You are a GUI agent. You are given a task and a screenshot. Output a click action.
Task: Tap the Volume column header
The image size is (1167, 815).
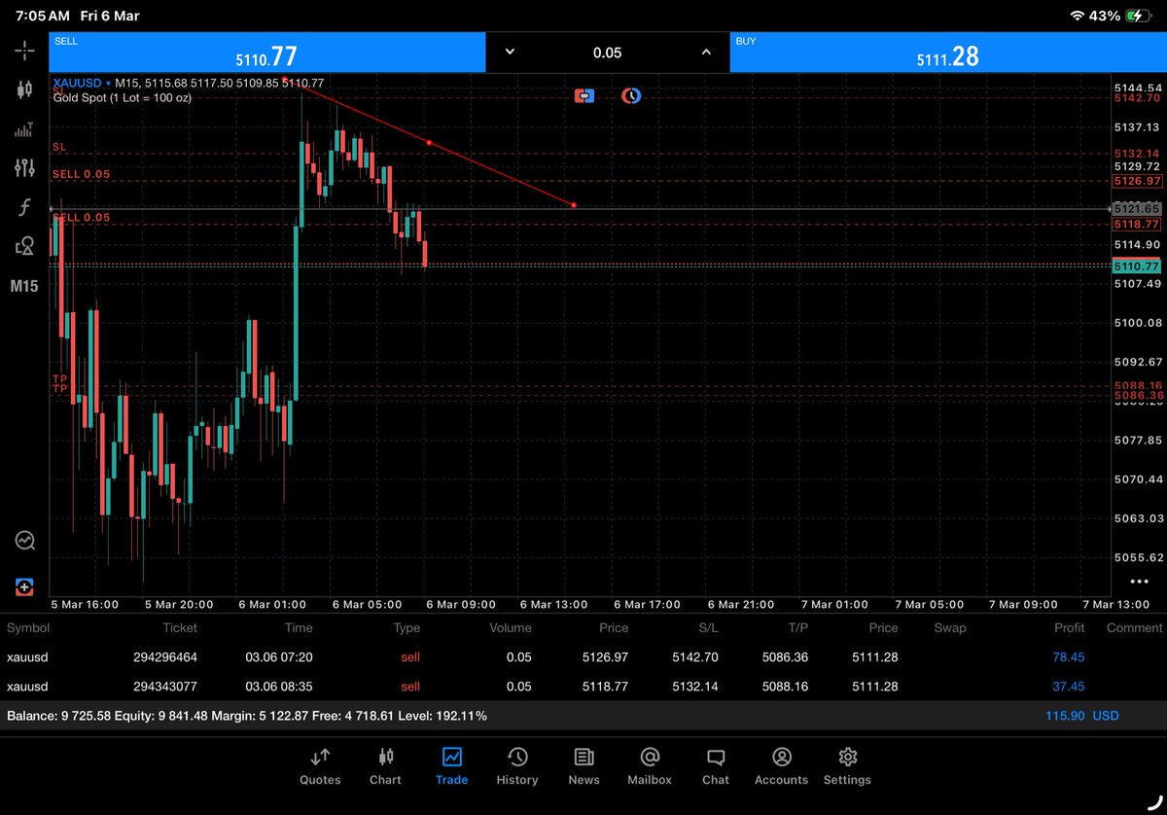(x=511, y=627)
